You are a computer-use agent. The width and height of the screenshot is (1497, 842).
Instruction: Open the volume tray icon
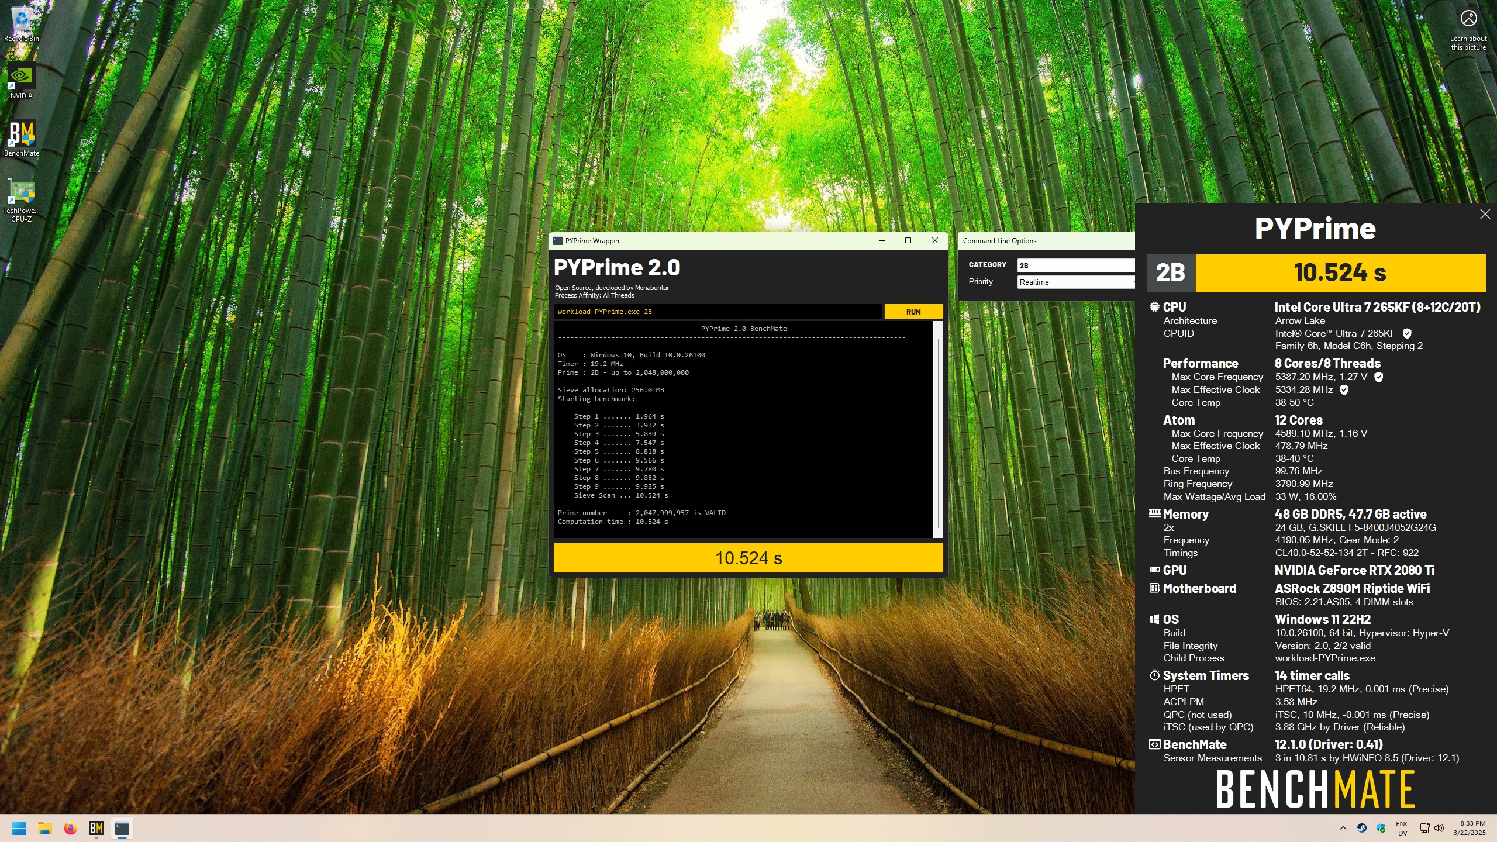pos(1439,828)
